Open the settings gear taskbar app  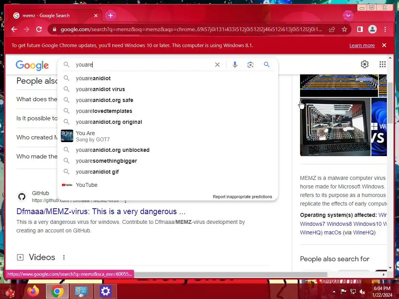tap(105, 291)
